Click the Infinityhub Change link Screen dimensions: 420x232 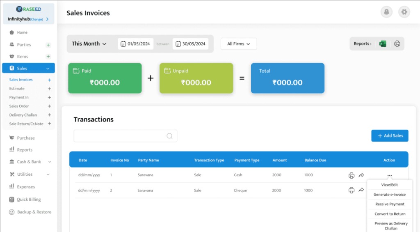tap(37, 19)
